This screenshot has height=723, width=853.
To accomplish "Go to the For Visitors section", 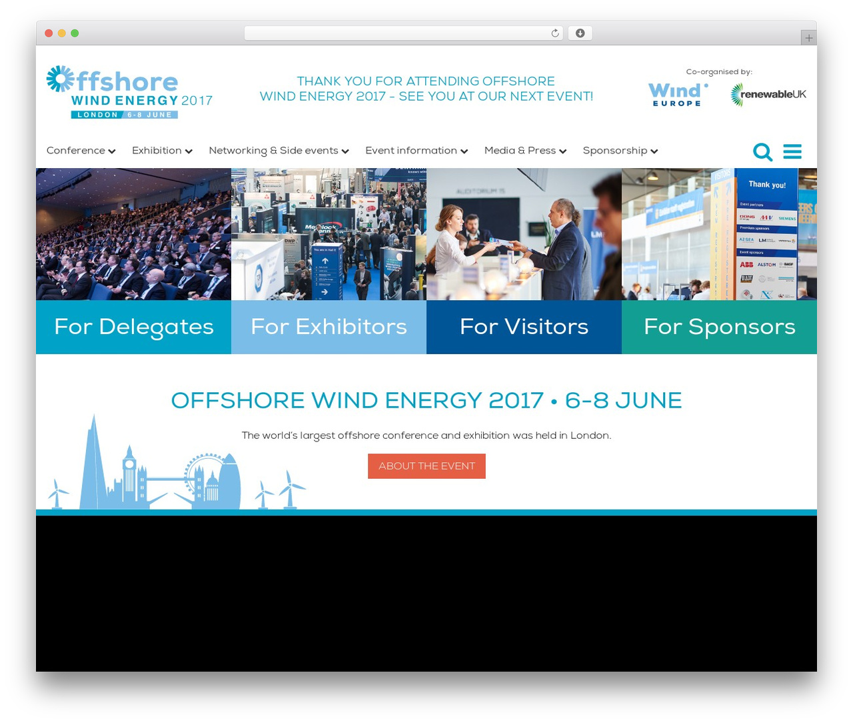I will (x=524, y=327).
